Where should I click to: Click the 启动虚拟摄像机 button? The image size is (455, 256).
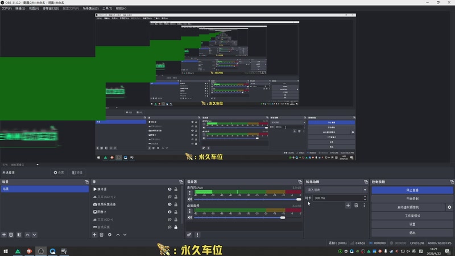point(408,207)
